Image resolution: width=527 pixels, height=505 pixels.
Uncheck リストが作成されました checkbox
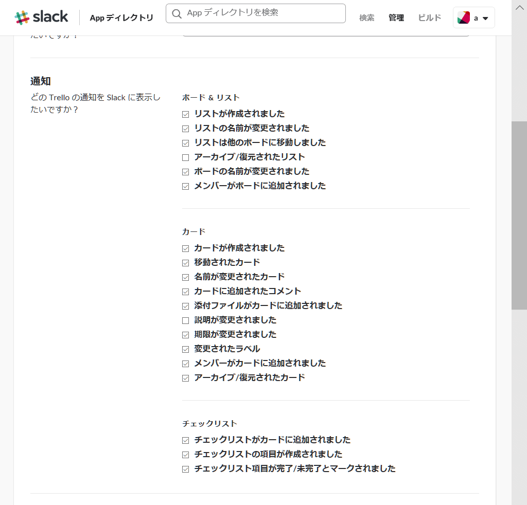coord(186,114)
